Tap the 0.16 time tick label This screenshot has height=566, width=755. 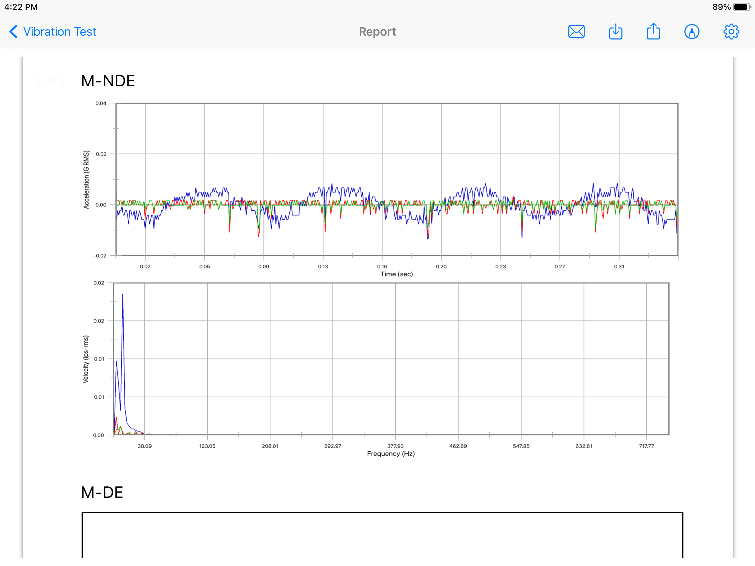point(382,266)
